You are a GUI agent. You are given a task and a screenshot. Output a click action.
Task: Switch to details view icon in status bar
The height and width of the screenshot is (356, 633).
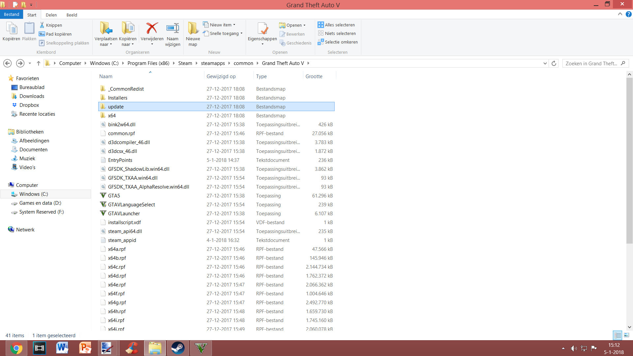(618, 335)
